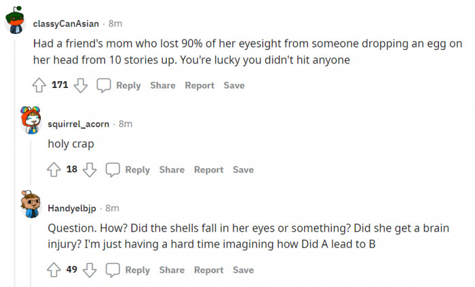Share classyCanAsian's comment
475x287 pixels.
tap(163, 85)
